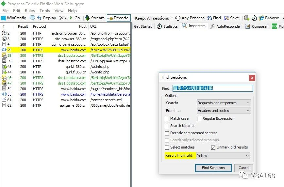Click the Browse Internet Explorer button
This screenshot has height=187, width=284.
pos(269,18)
